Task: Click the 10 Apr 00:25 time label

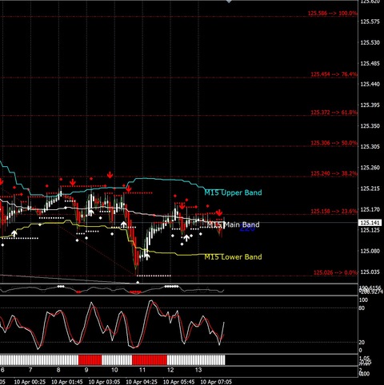Action: point(30,382)
